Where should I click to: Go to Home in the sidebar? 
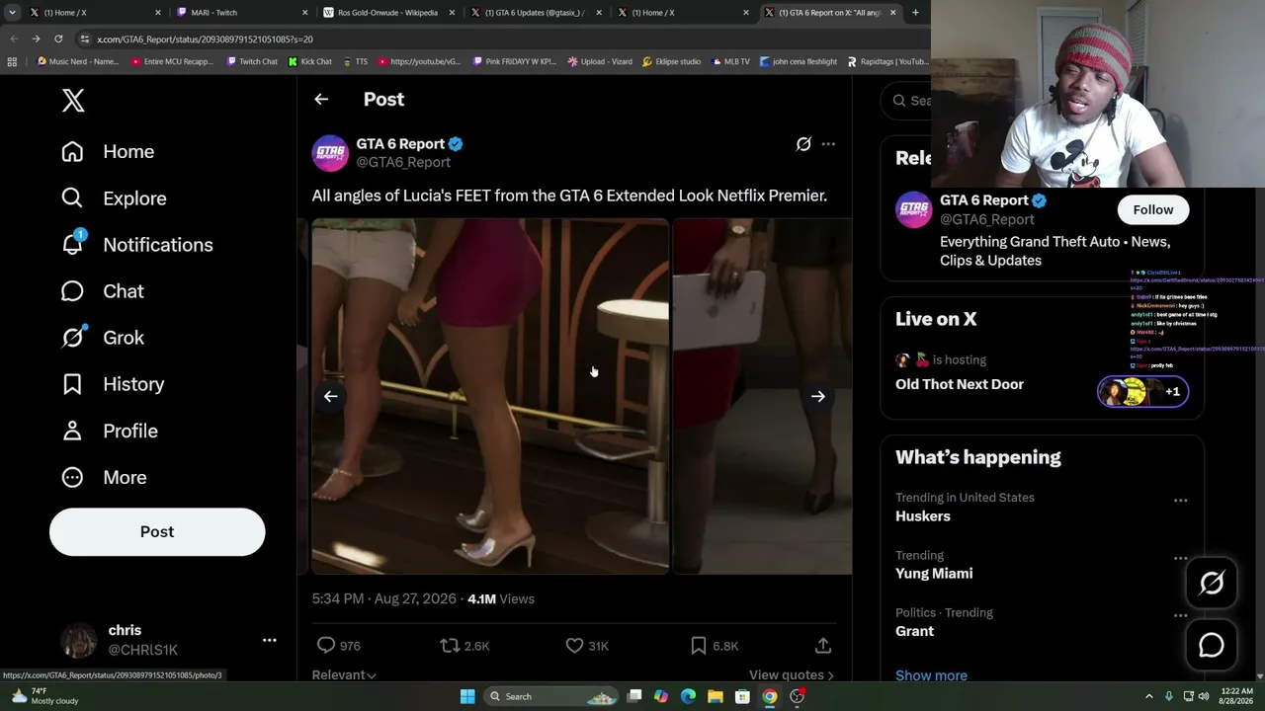108,151
